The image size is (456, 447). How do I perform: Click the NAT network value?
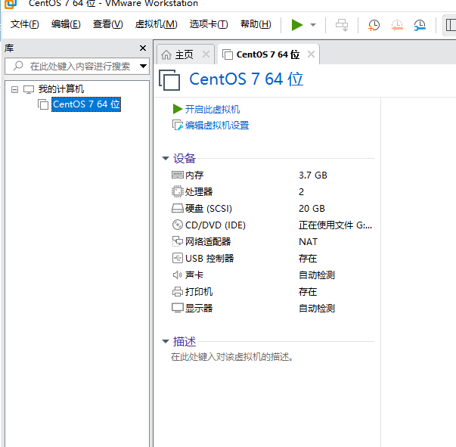click(308, 242)
